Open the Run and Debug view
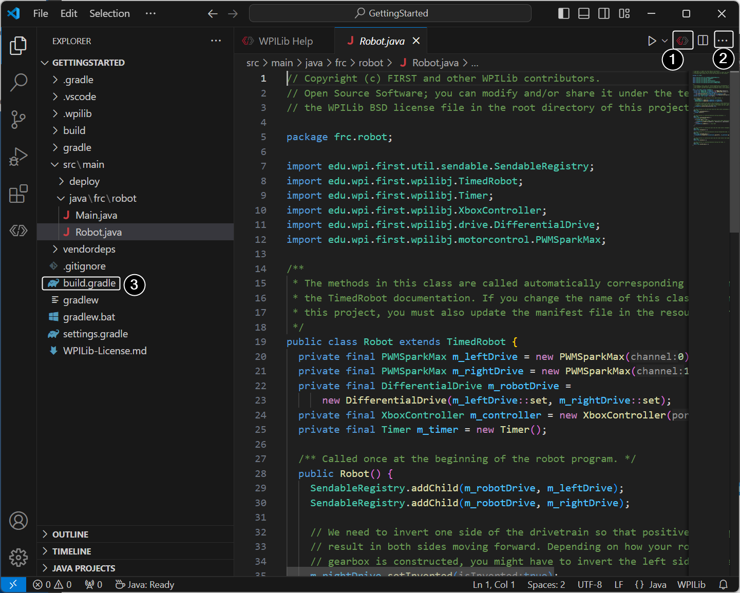The width and height of the screenshot is (740, 593). click(x=18, y=157)
